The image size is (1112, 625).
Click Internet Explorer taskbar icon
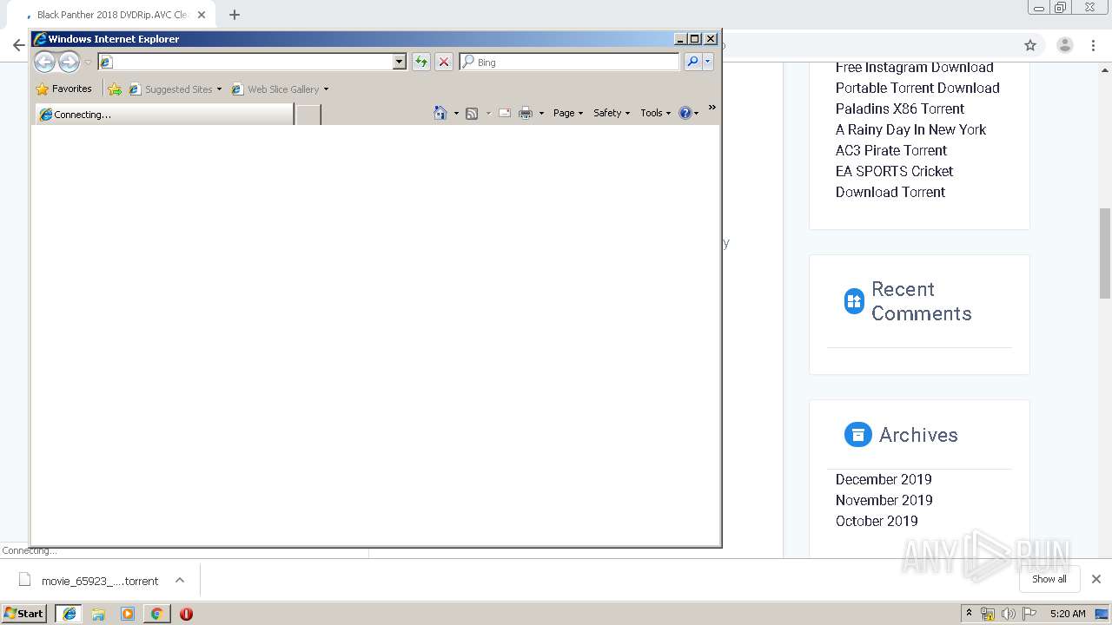click(x=69, y=614)
